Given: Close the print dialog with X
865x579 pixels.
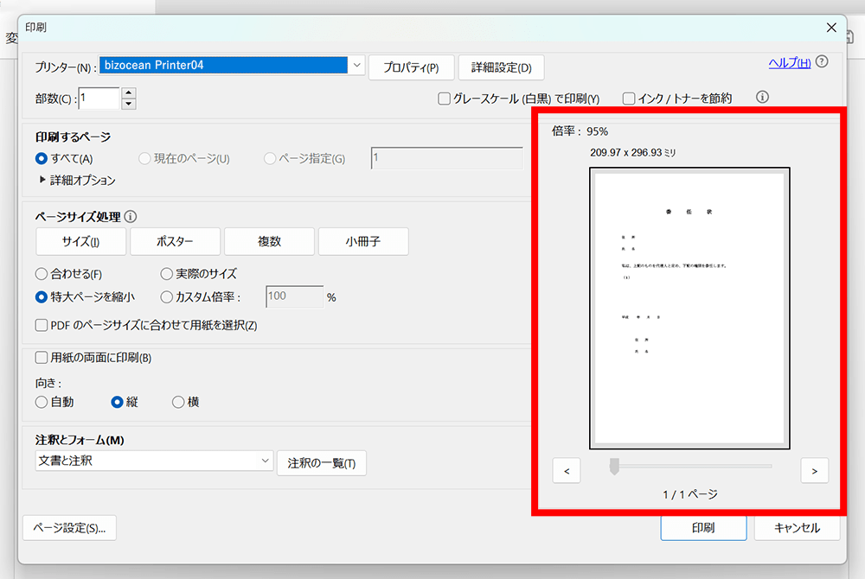Looking at the screenshot, I should coord(831,28).
